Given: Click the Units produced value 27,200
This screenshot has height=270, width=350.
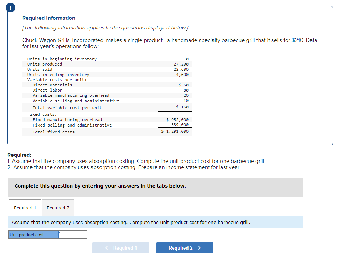Looking at the screenshot, I should click(181, 64).
